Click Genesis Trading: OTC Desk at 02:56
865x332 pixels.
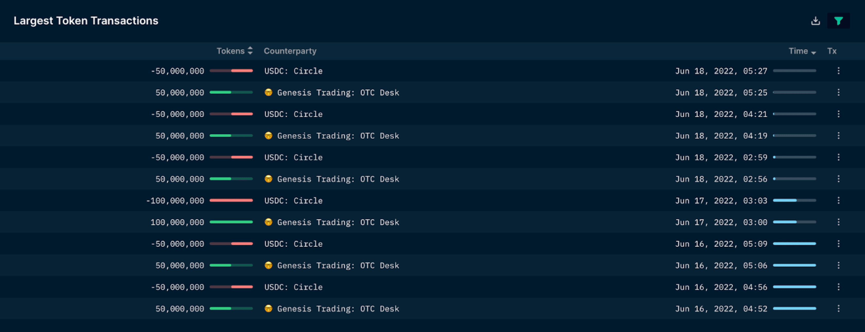338,179
